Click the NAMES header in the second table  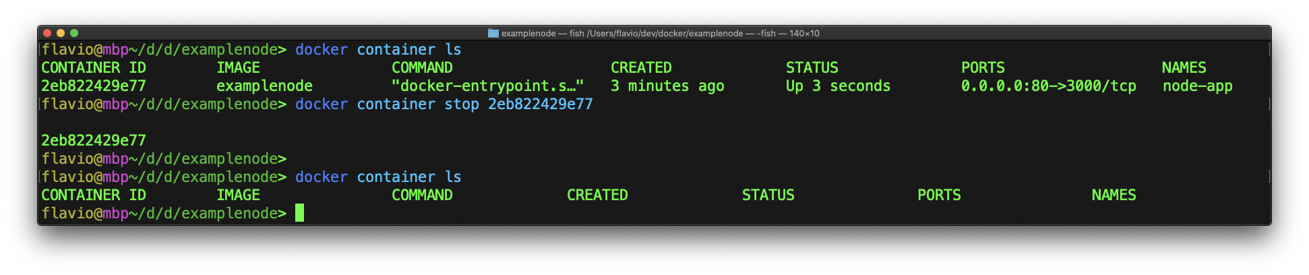click(x=1114, y=195)
